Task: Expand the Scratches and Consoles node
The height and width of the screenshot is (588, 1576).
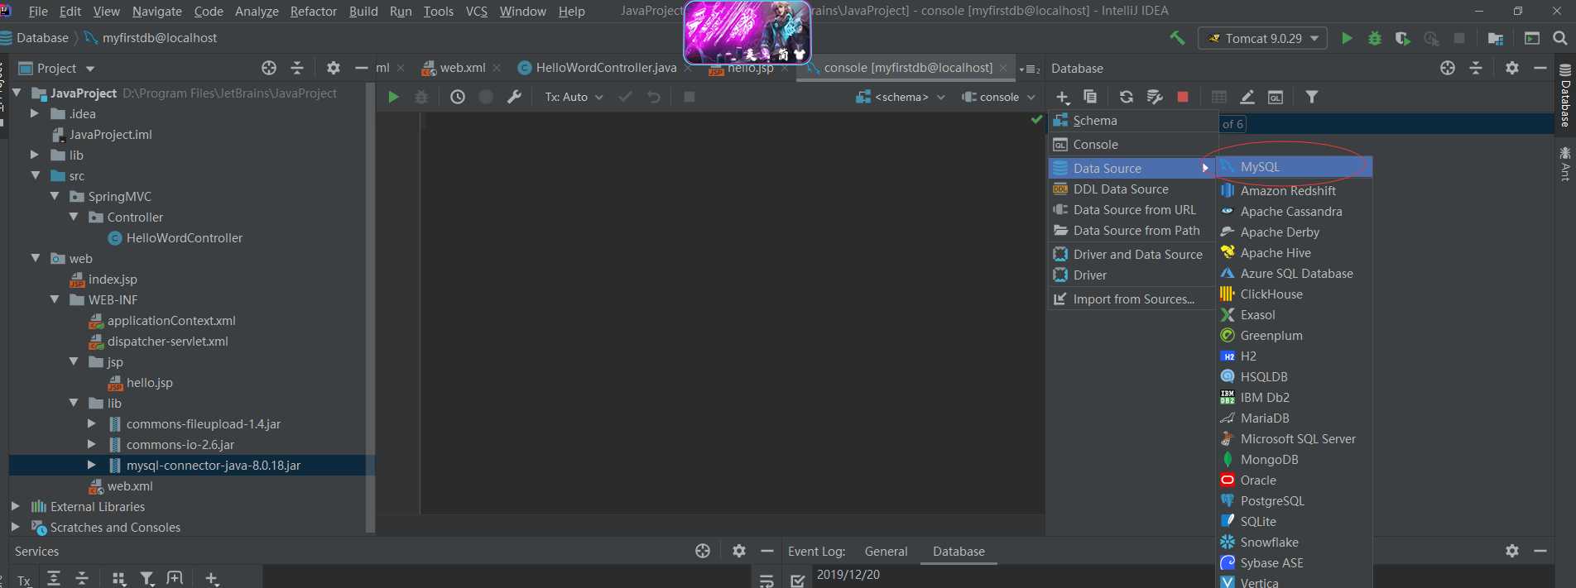Action: coord(15,527)
